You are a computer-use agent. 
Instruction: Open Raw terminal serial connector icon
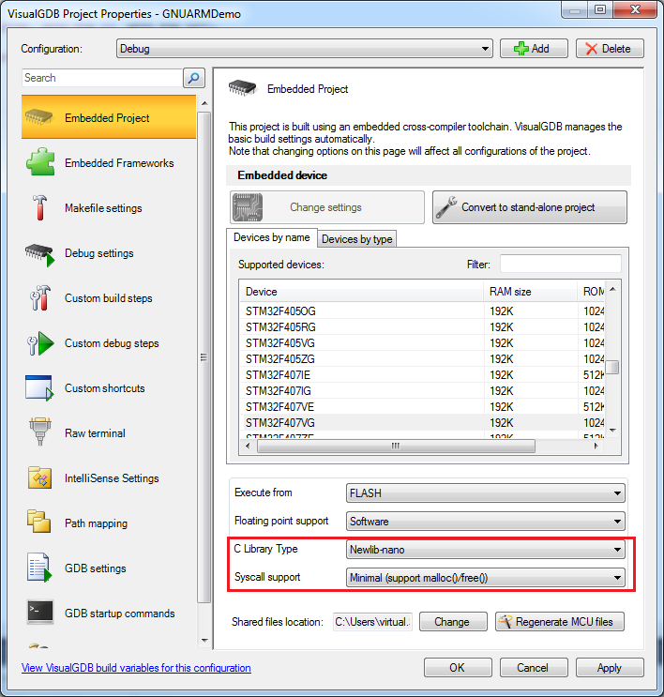click(40, 432)
